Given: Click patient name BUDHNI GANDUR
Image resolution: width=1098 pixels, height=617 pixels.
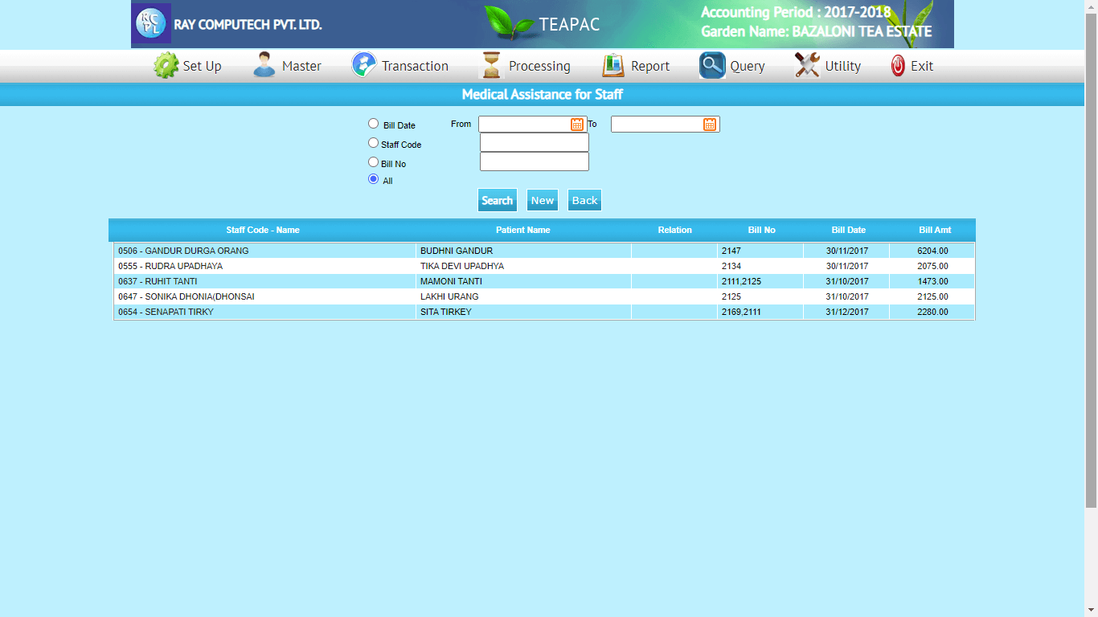Looking at the screenshot, I should pyautogui.click(x=457, y=251).
